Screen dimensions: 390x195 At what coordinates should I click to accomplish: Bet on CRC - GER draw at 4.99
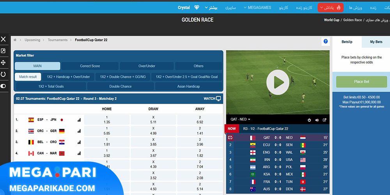(x=153, y=131)
